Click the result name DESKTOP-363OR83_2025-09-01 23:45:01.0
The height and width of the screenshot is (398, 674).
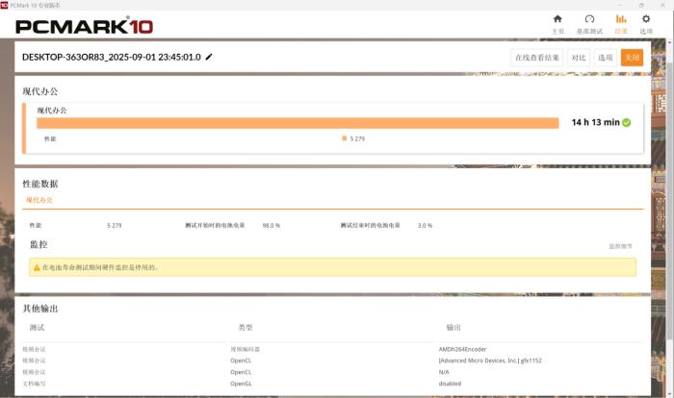coord(112,57)
